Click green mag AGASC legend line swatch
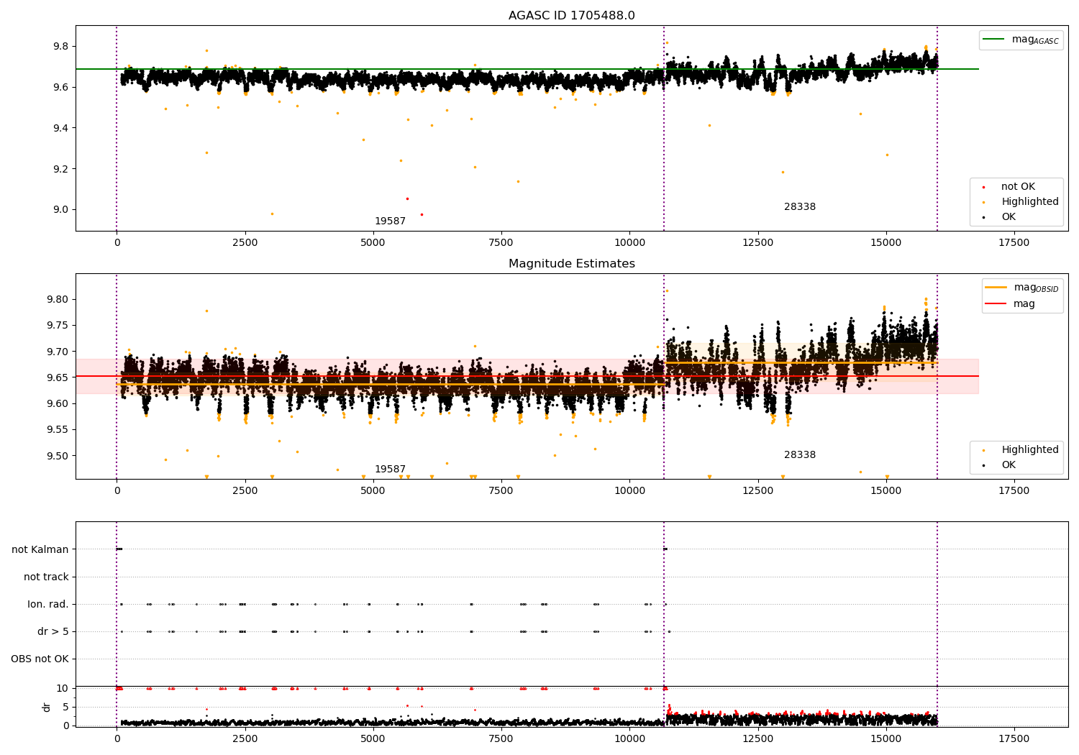 click(994, 40)
